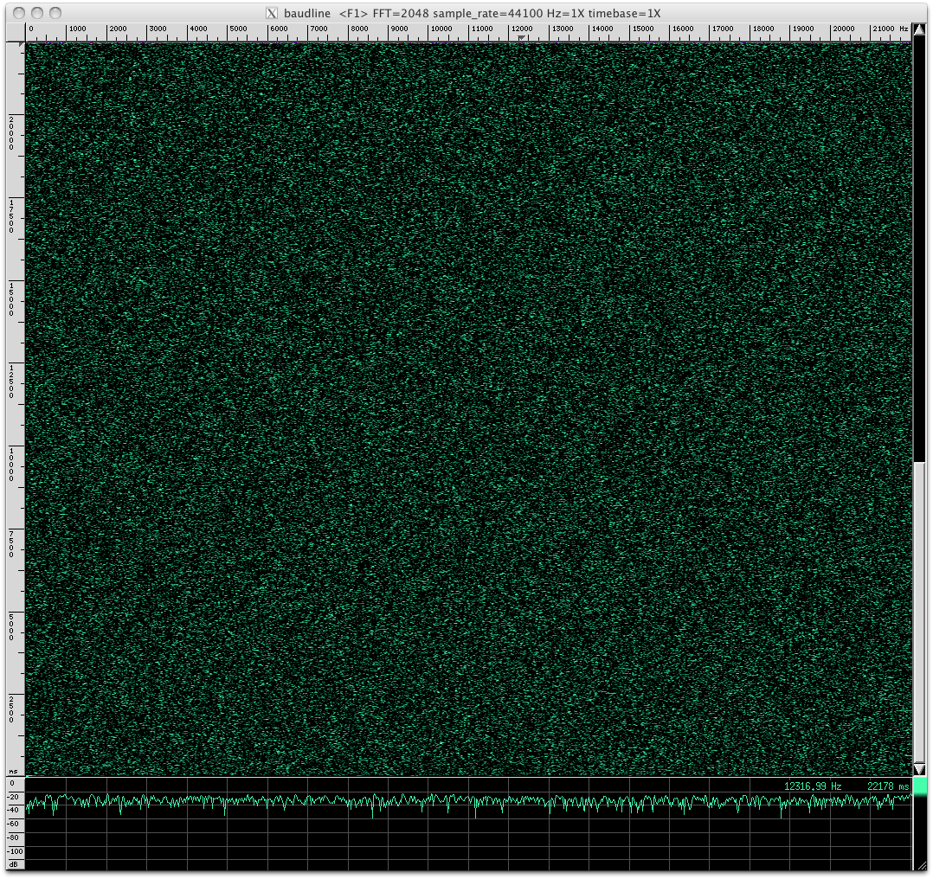Click the 11000 label on the frequency ruler

coord(481,29)
